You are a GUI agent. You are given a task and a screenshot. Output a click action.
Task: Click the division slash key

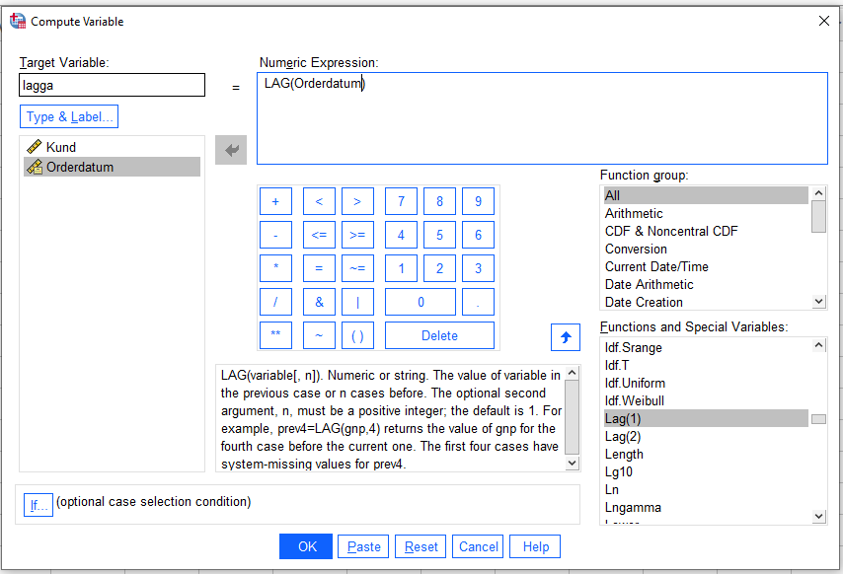(x=275, y=302)
